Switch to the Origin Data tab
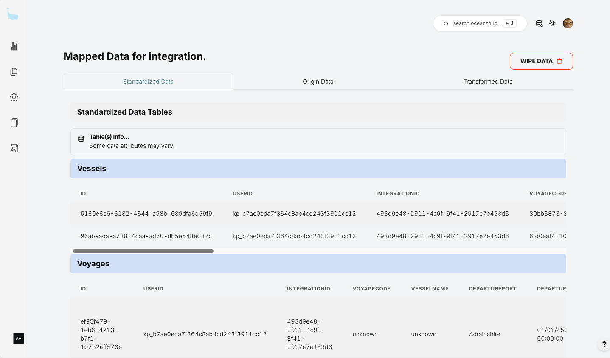This screenshot has height=358, width=610. point(318,82)
